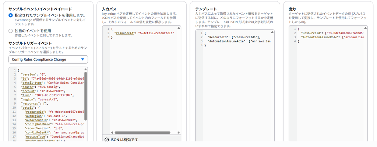This screenshot has width=377, height=147.
Task: Click the horizontal scrollbar in 入力パス editor
Action: (x=142, y=132)
